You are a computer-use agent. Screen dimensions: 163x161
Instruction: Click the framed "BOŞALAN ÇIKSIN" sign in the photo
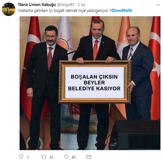(94, 82)
